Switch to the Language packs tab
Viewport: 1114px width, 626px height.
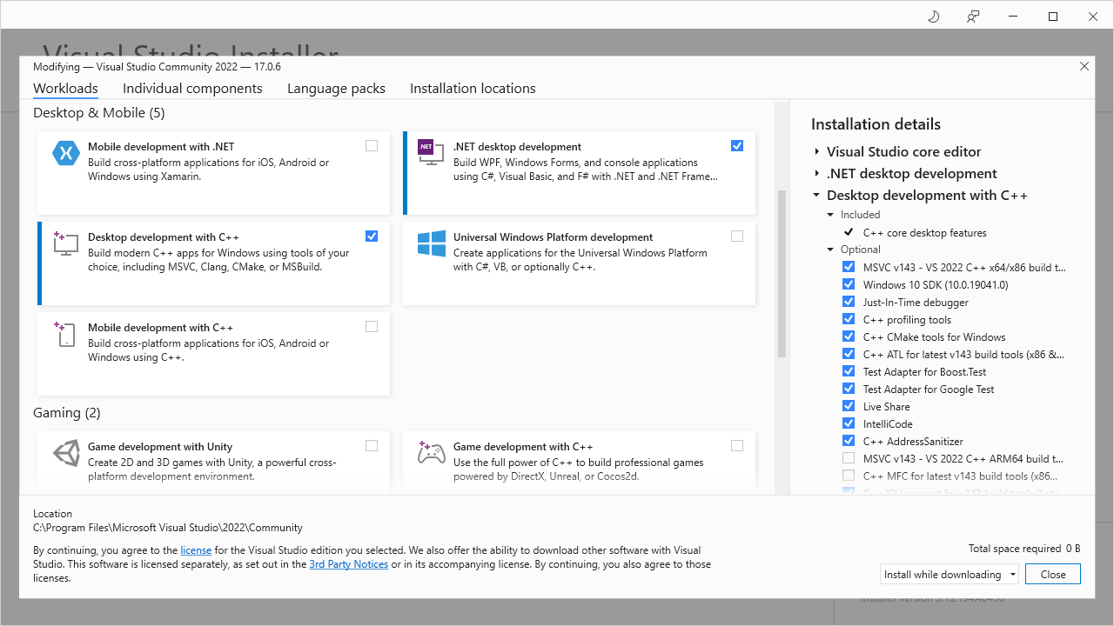click(x=336, y=89)
